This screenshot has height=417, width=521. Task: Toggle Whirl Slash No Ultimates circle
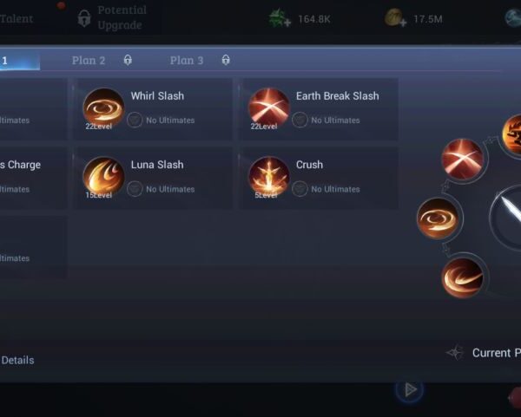[135, 121]
